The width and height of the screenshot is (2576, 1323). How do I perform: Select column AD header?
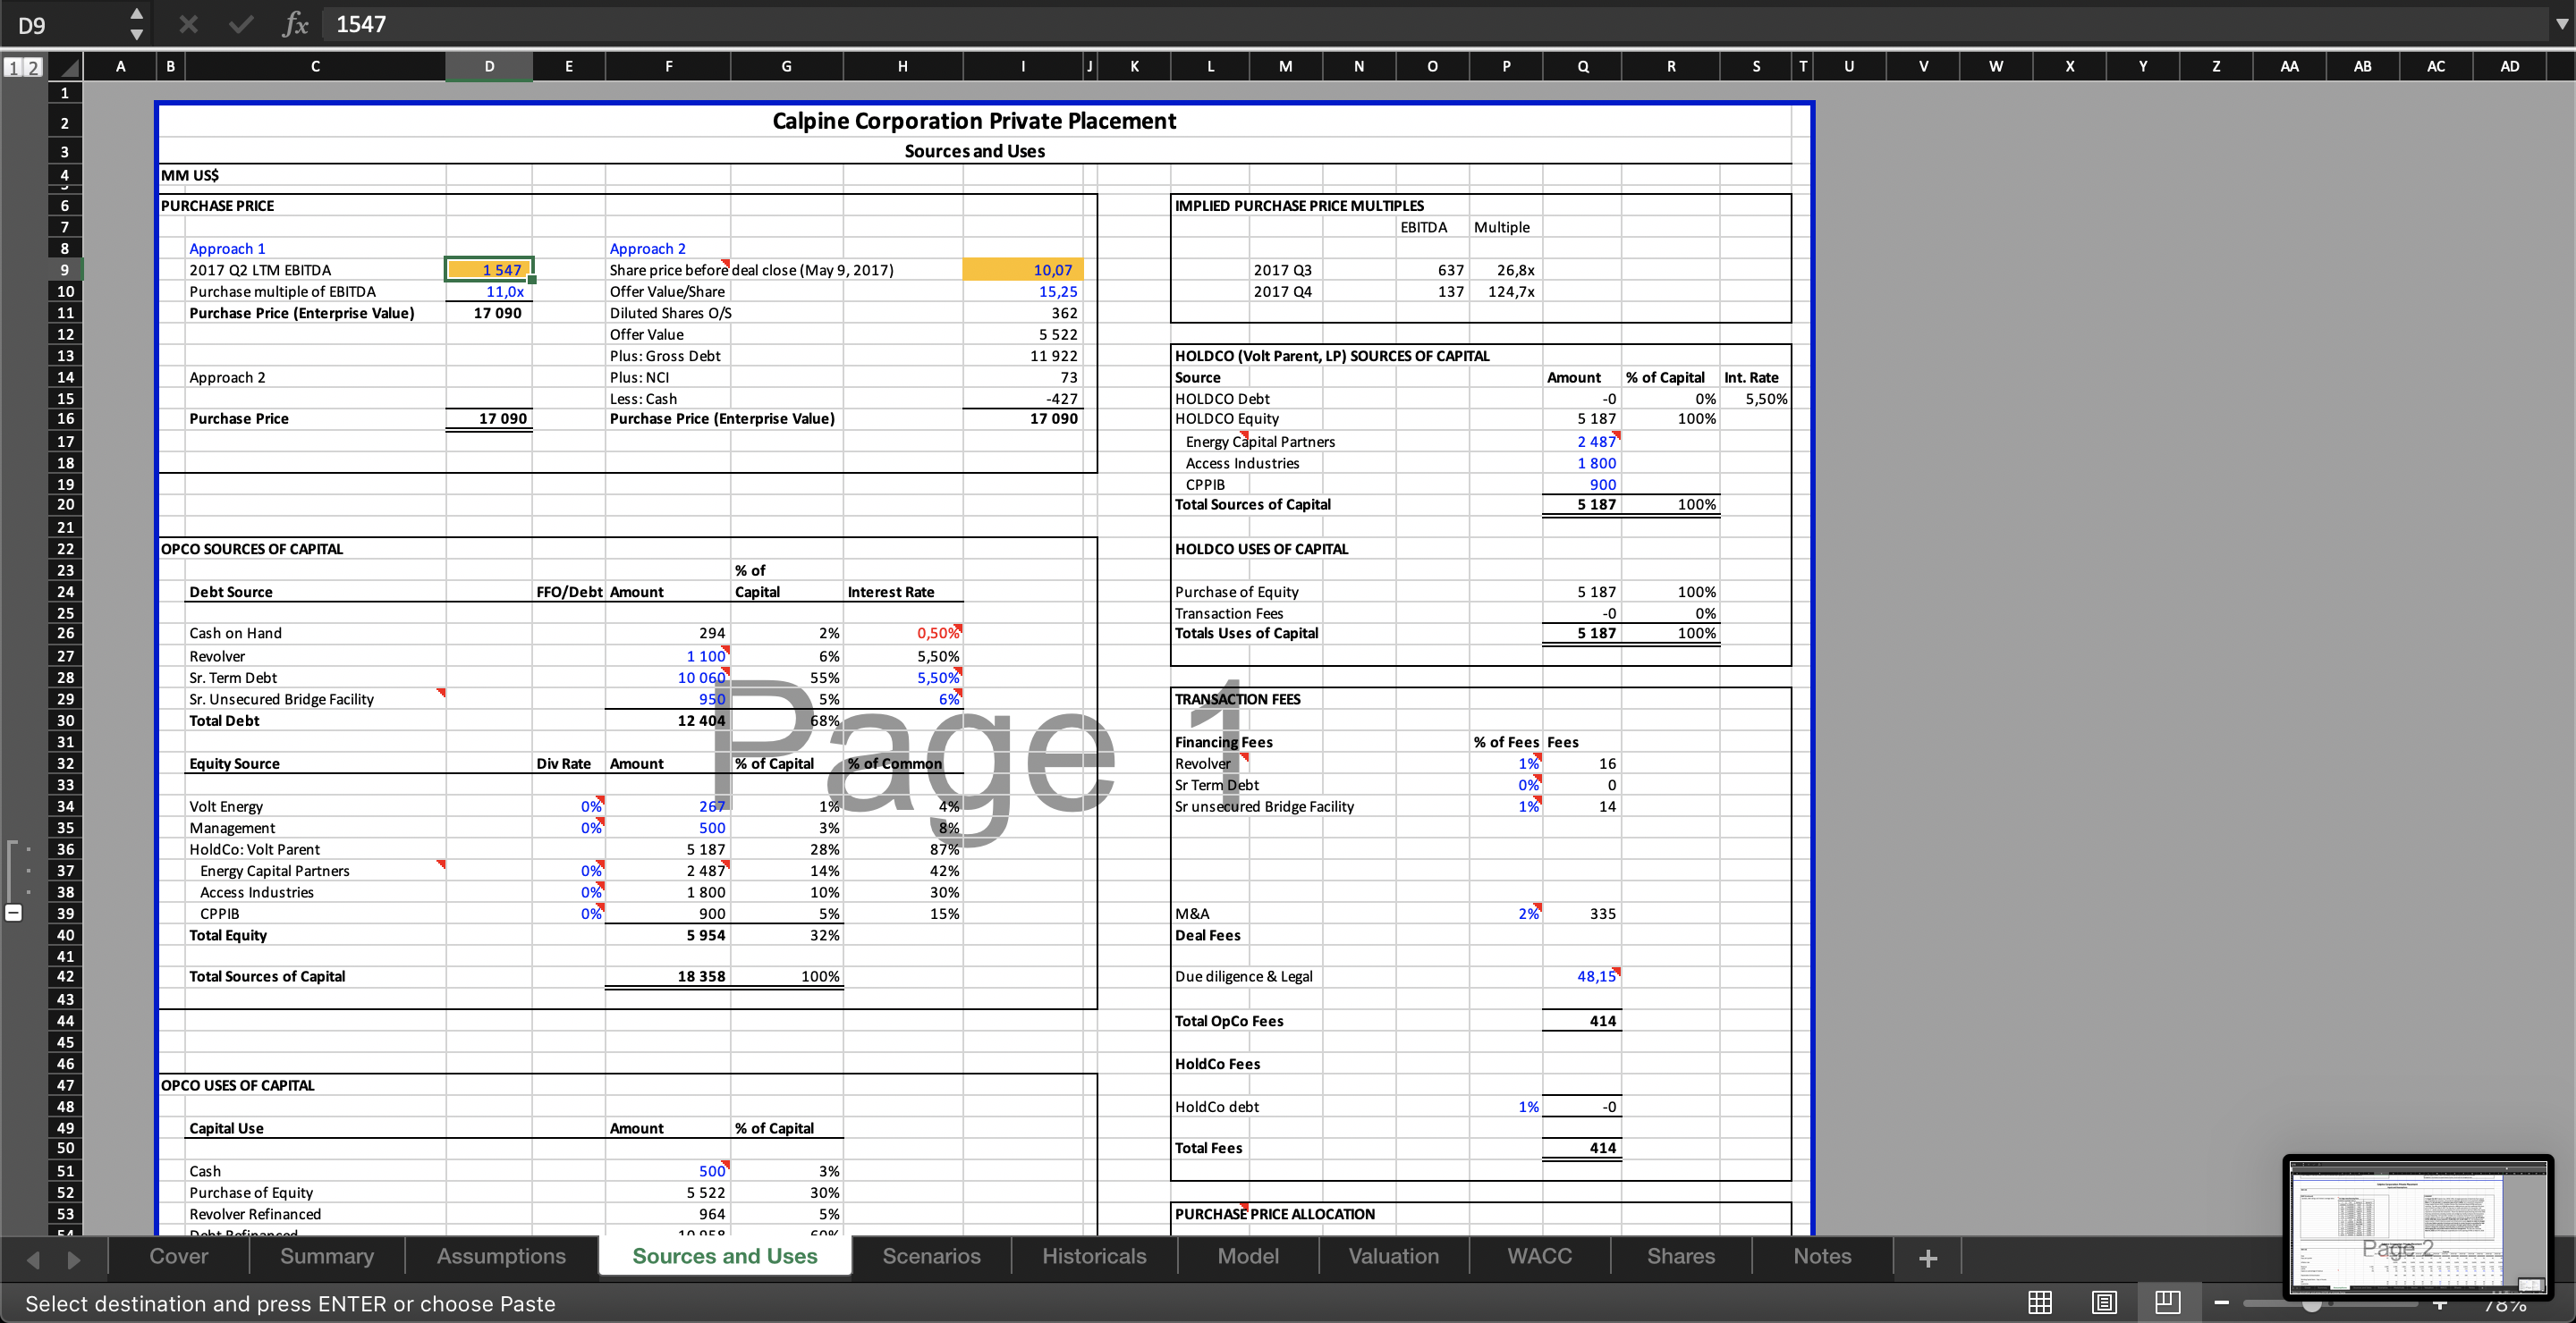pyautogui.click(x=2509, y=67)
